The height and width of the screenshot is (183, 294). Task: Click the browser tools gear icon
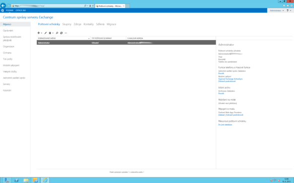coord(291,6)
